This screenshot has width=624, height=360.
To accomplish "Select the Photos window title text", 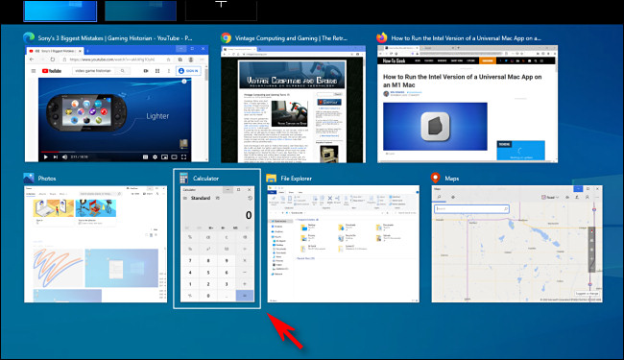I will tap(47, 179).
